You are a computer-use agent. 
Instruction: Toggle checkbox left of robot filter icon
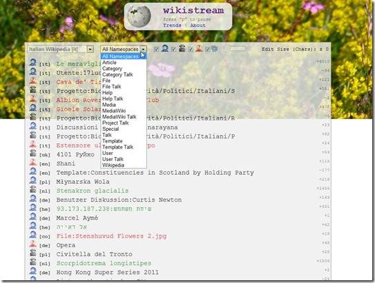173,49
